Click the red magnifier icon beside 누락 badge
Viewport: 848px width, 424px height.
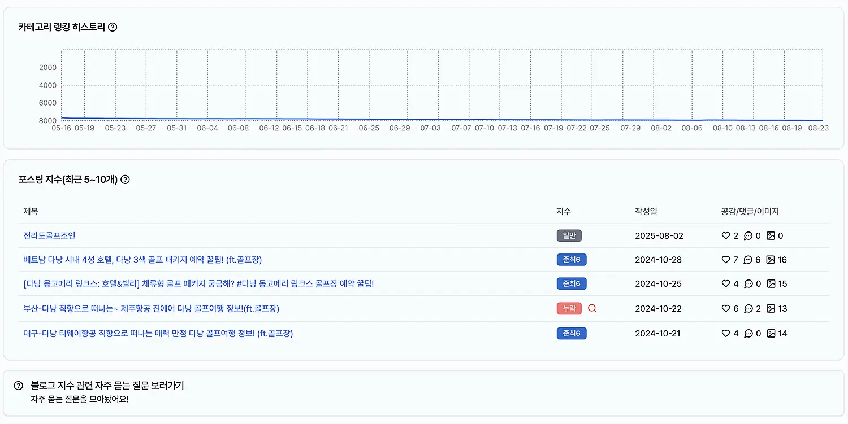coord(592,308)
